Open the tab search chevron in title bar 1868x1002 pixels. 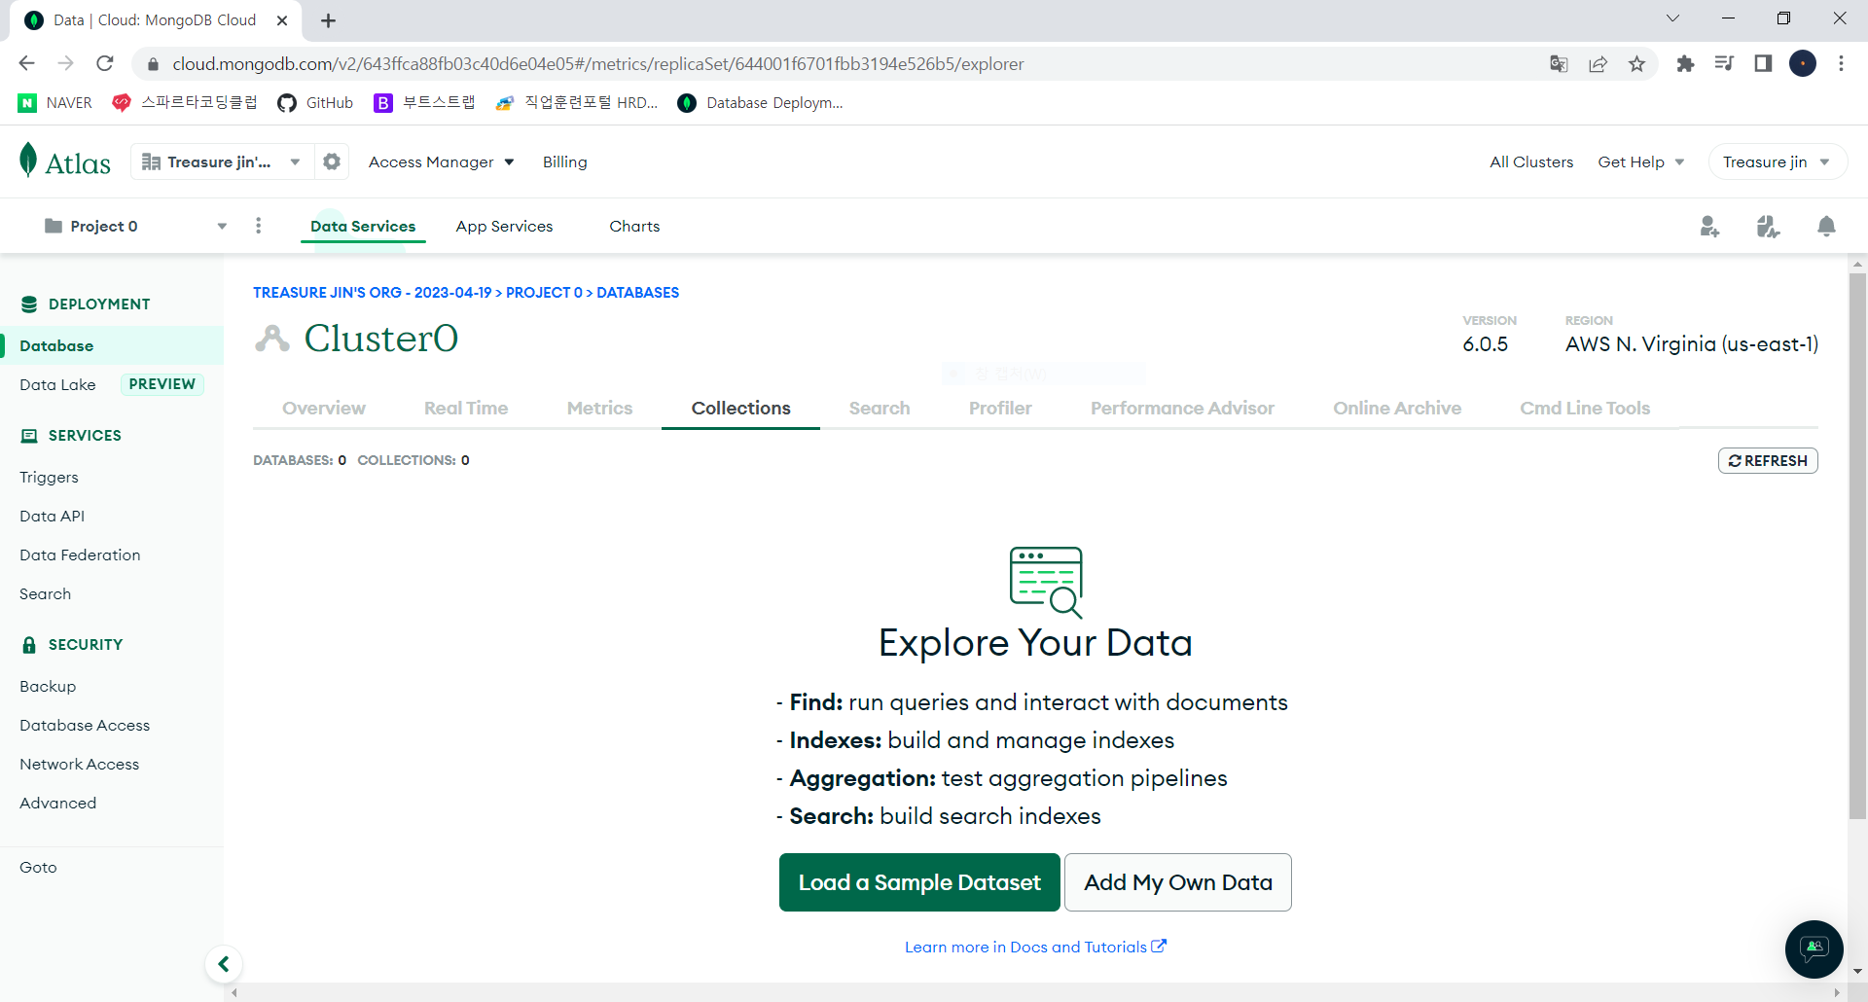pyautogui.click(x=1672, y=18)
